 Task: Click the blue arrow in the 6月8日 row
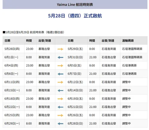(x=60, y=74)
